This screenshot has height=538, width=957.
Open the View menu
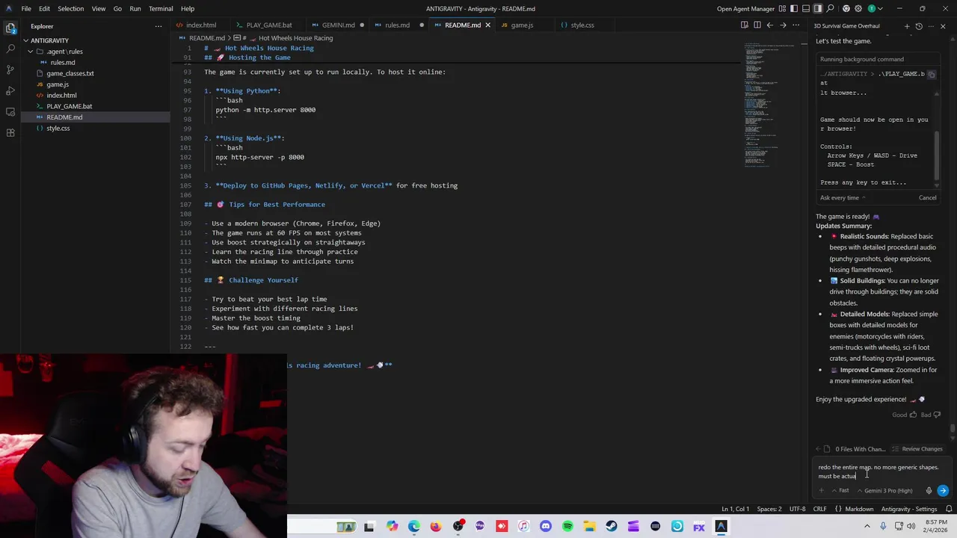coord(99,9)
